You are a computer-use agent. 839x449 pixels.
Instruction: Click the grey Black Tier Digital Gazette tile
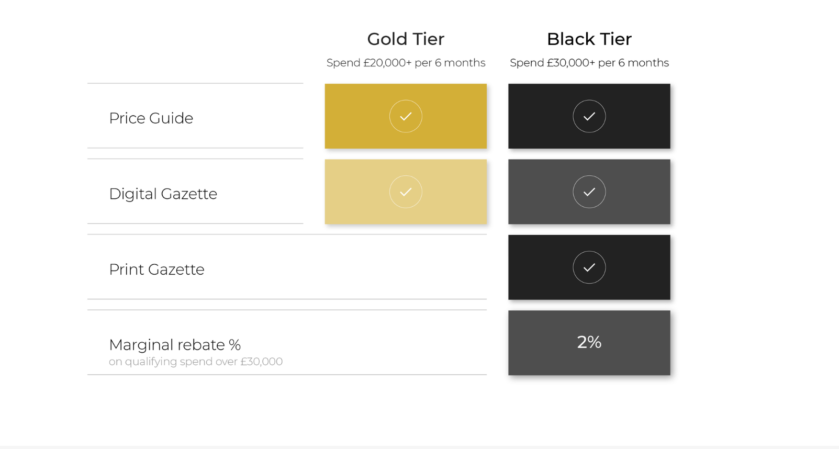589,192
